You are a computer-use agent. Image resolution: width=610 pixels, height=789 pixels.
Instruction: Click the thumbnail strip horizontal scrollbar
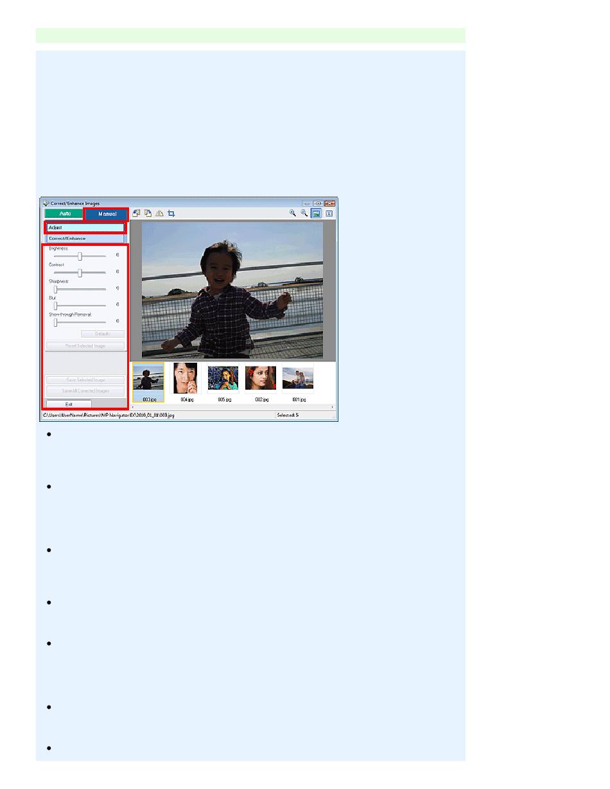click(x=232, y=407)
